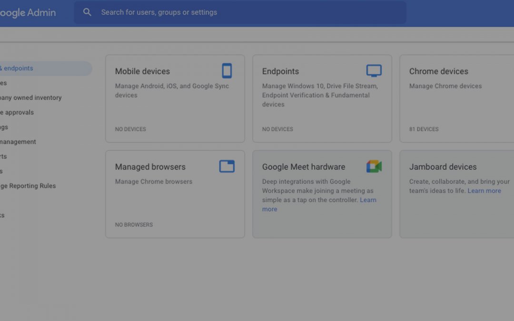Open the Mobile devices card

[x=175, y=98]
